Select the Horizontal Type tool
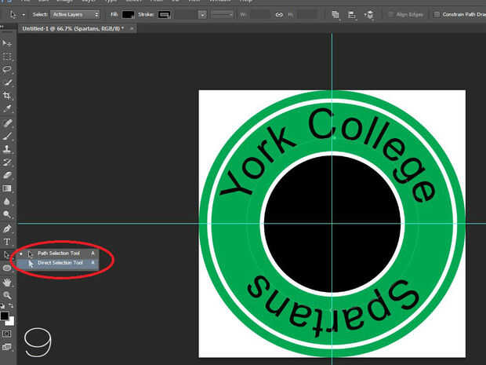The height and width of the screenshot is (365, 486). (7, 242)
